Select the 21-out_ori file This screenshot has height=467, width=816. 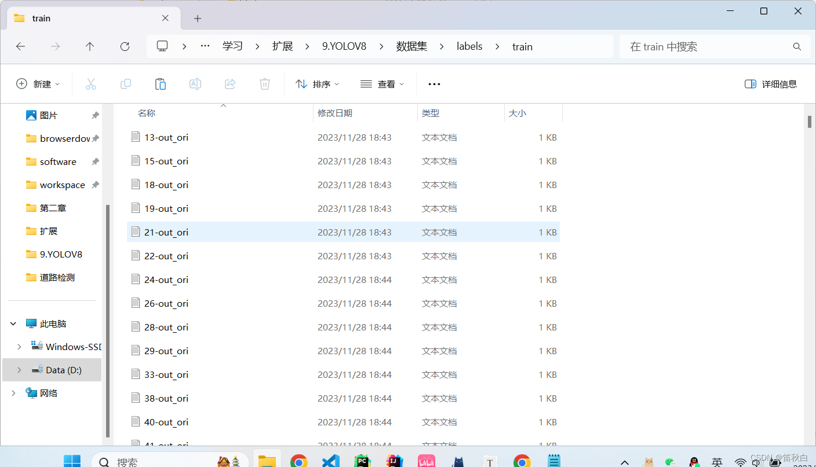pyautogui.click(x=343, y=232)
